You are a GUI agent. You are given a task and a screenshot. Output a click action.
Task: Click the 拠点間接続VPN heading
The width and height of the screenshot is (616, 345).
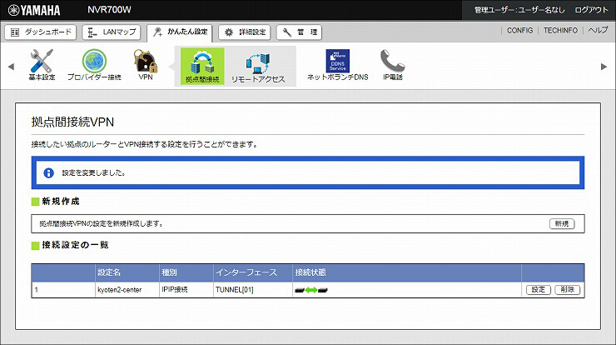point(72,122)
